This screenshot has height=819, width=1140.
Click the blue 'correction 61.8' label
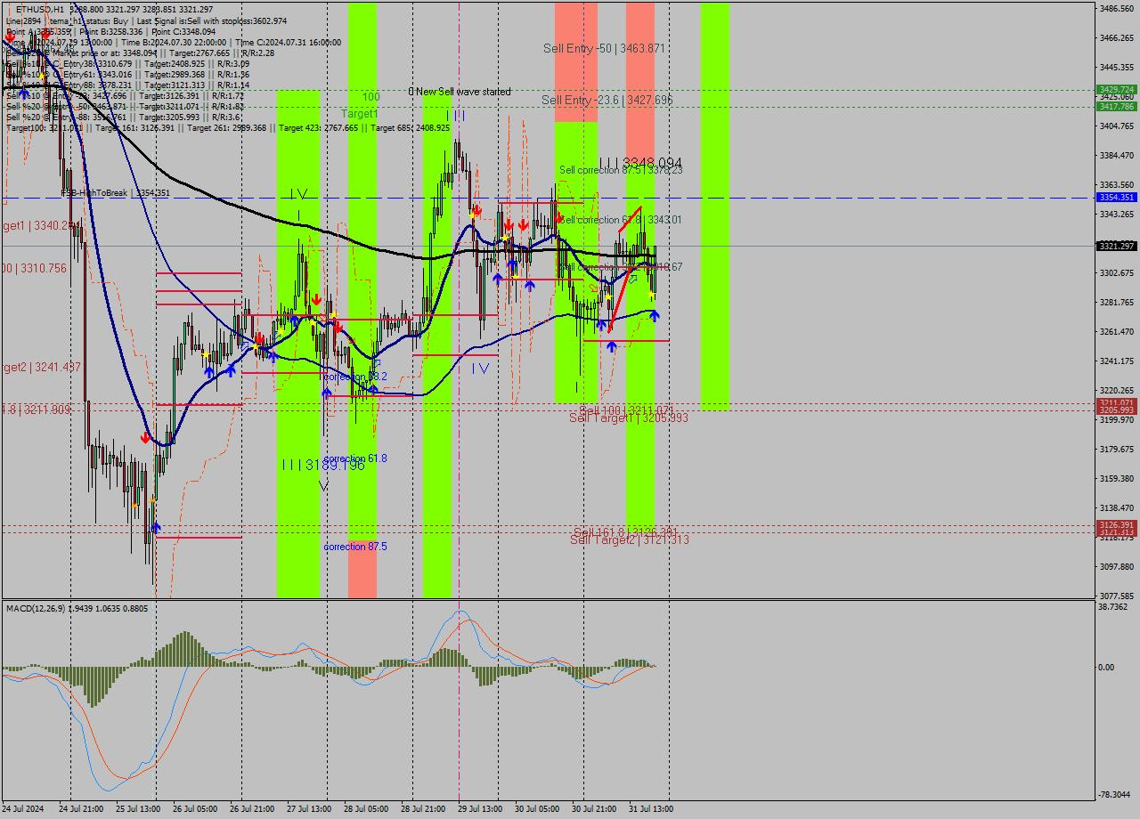coord(355,458)
